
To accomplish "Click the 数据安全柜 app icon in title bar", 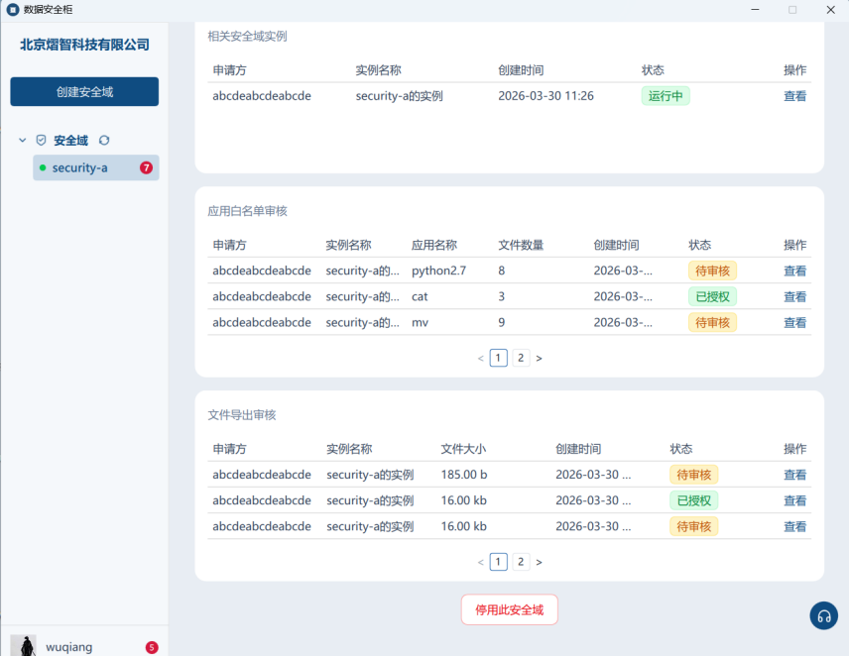I will point(13,9).
